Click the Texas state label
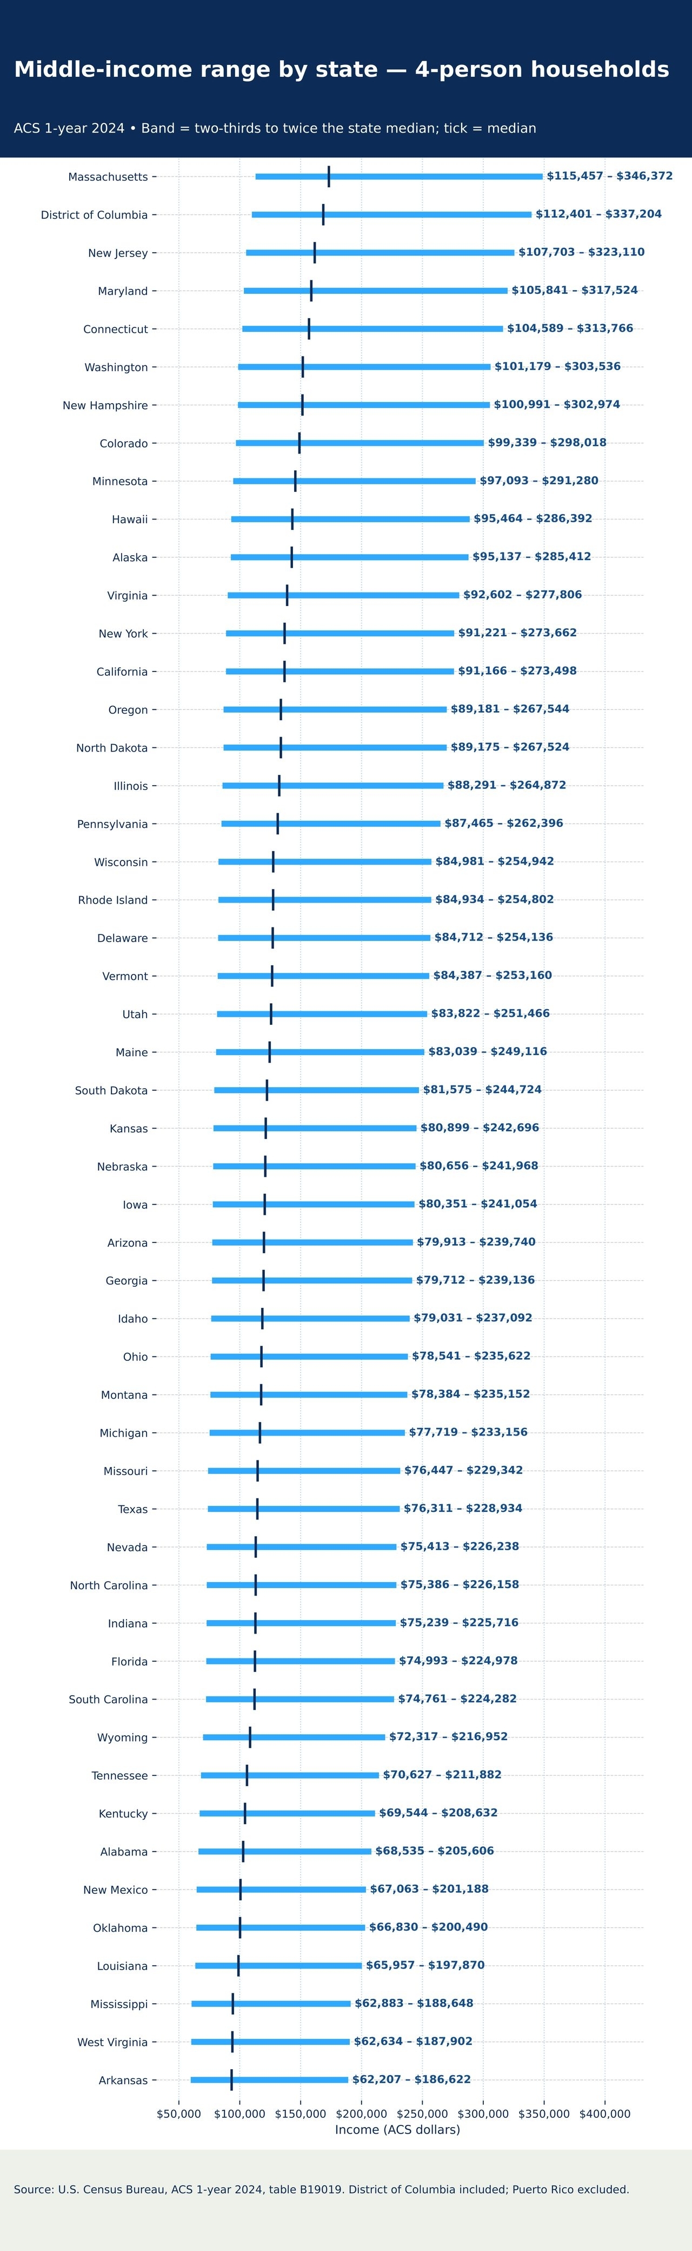The height and width of the screenshot is (2251, 692). 132,1509
